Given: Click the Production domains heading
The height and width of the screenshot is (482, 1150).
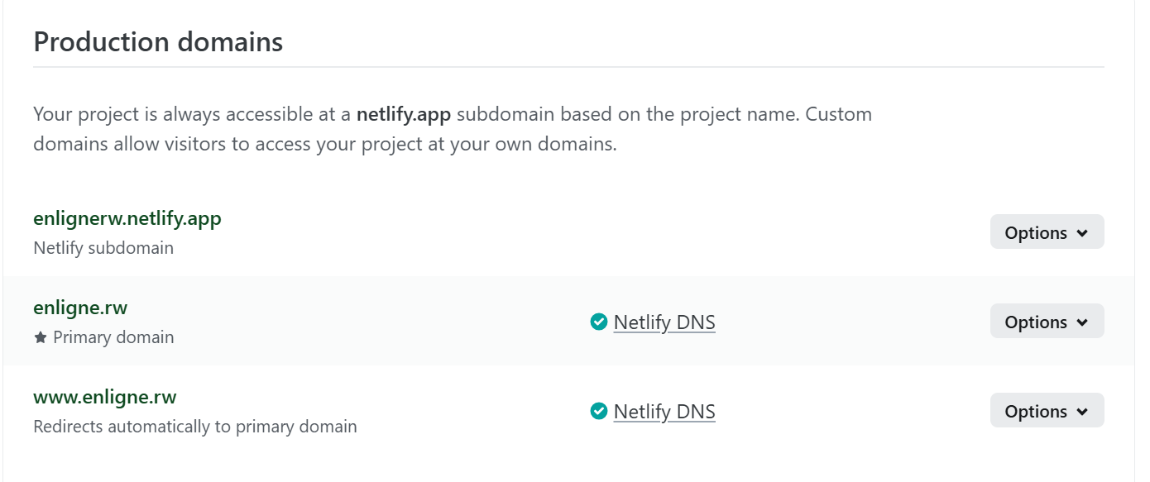Looking at the screenshot, I should click(x=158, y=41).
